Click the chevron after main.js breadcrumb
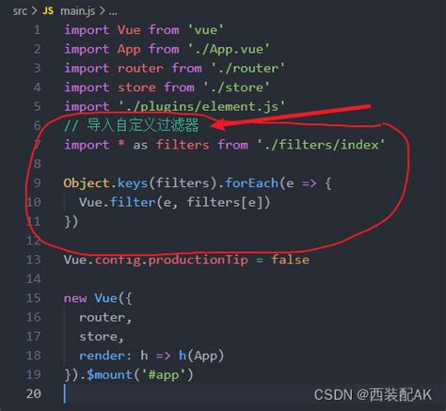This screenshot has height=411, width=446. pyautogui.click(x=102, y=11)
